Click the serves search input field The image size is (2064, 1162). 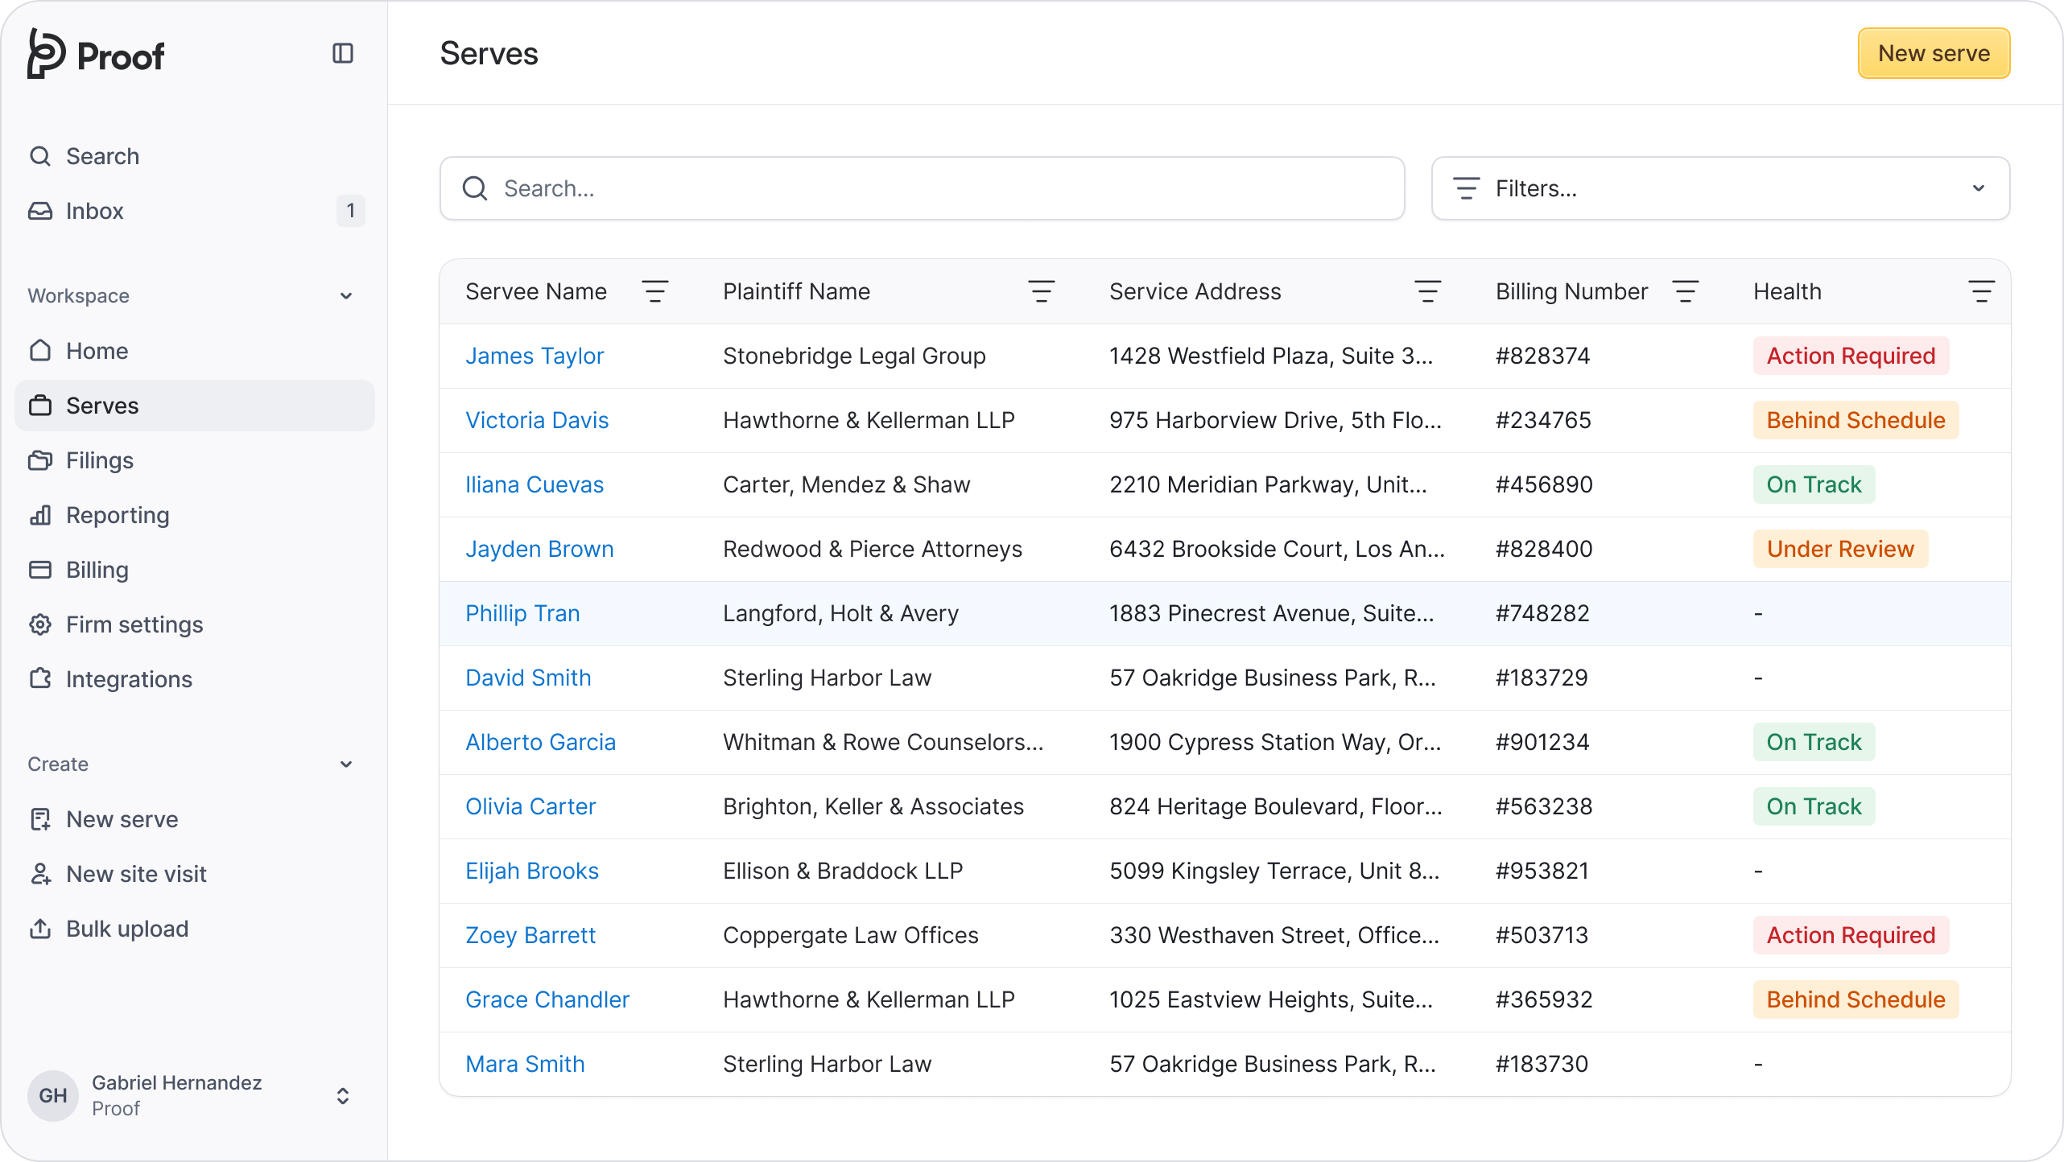point(922,188)
